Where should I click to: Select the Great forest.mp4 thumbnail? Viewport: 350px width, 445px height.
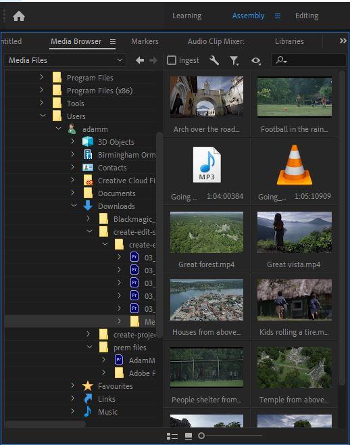click(207, 232)
